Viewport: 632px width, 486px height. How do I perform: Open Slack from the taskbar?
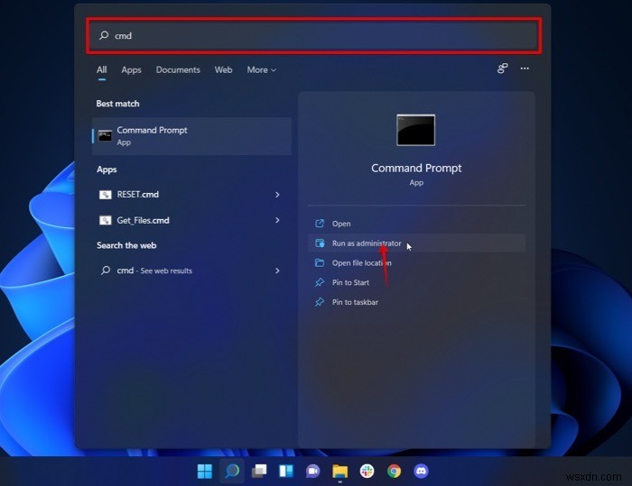click(367, 471)
